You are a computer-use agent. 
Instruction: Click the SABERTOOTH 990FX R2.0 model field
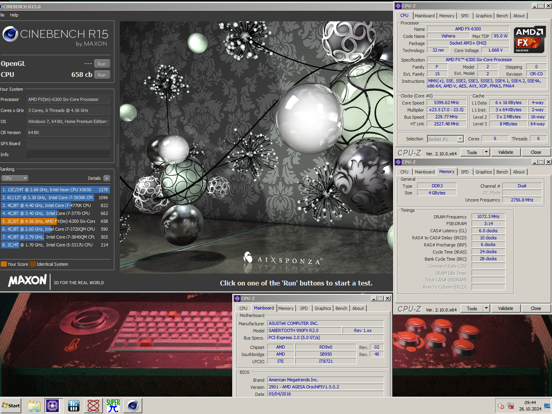pos(304,330)
